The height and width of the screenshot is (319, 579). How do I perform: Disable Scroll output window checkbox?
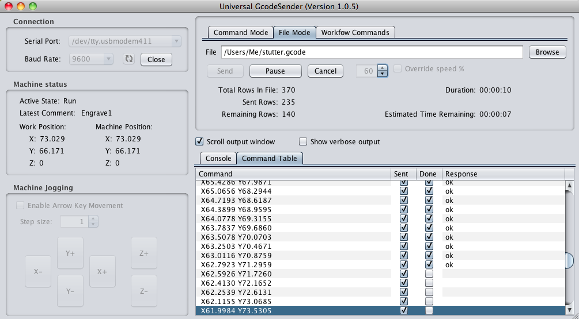click(x=200, y=141)
